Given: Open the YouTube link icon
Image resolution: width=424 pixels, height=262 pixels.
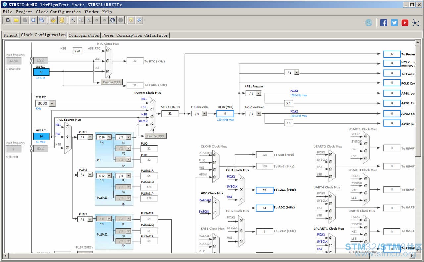Looking at the screenshot, I should click(x=405, y=23).
